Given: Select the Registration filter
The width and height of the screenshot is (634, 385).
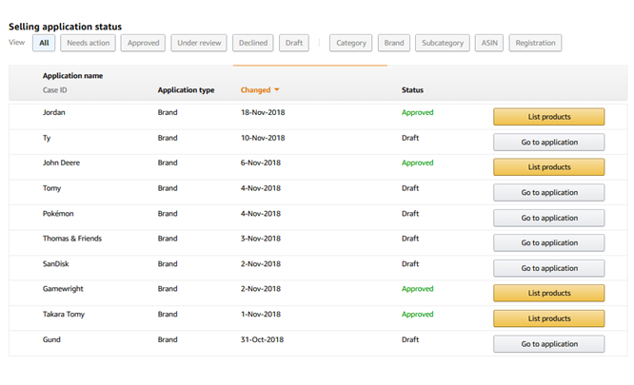Looking at the screenshot, I should [x=535, y=43].
